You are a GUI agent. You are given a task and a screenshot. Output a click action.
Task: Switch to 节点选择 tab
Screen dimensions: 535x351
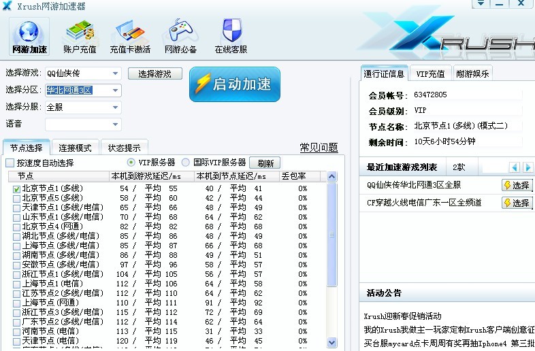coord(27,148)
